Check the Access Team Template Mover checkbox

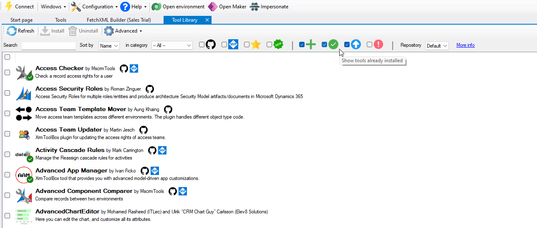pos(7,113)
